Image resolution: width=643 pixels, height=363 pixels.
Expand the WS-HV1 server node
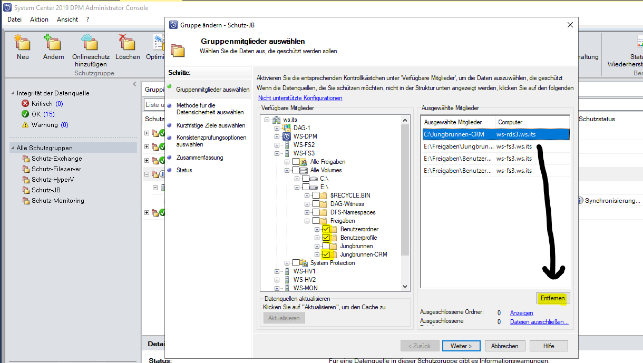pos(277,271)
